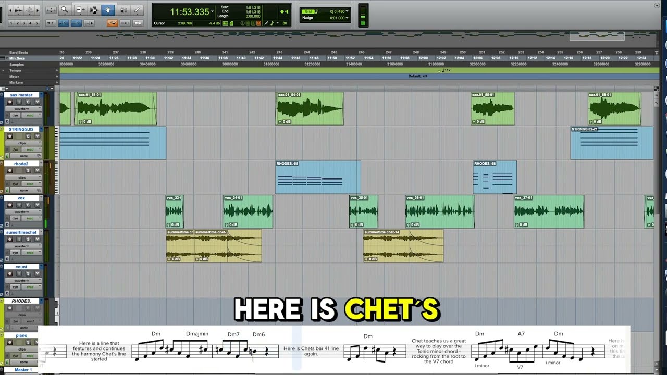Select the vox_36-01 audio clip
The width and height of the screenshot is (667, 375).
click(x=440, y=211)
